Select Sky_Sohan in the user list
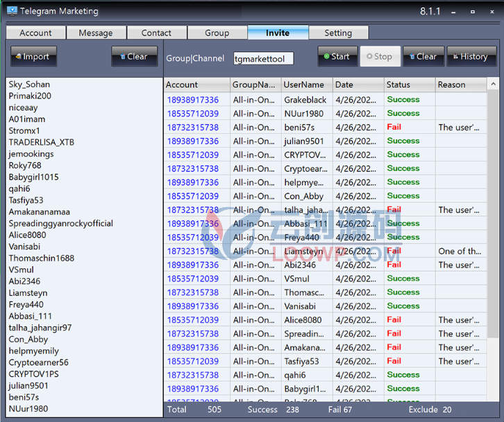Viewport: 504px width, 422px height. [29, 85]
